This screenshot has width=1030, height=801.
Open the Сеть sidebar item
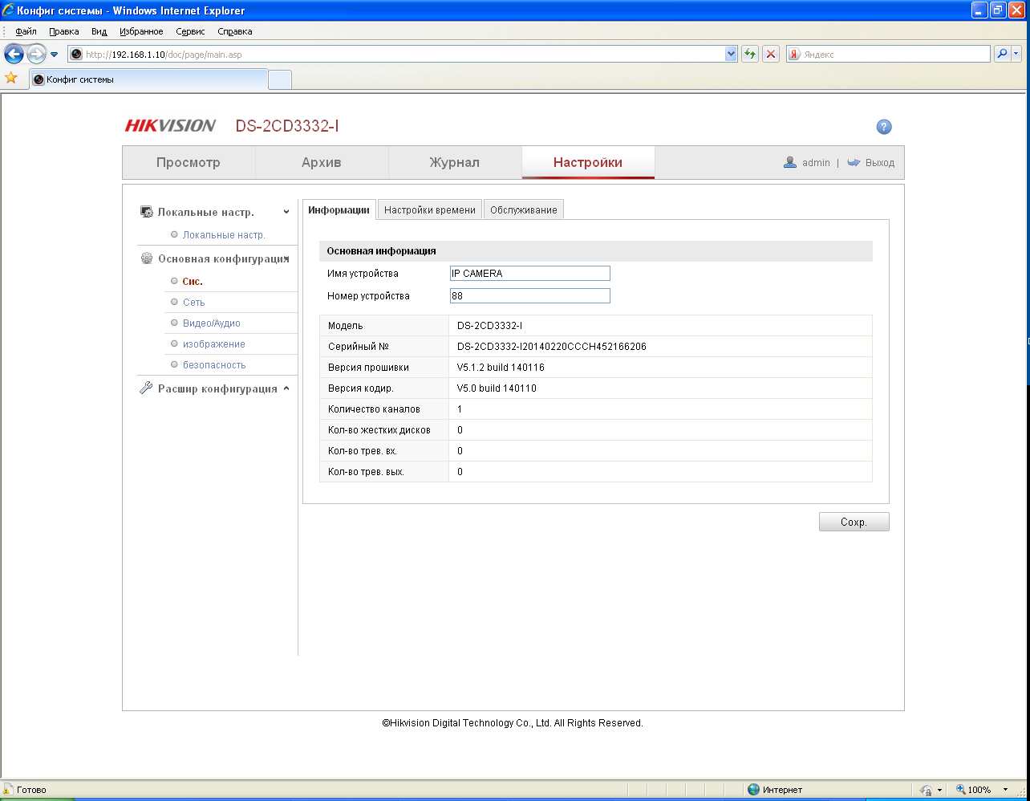tap(193, 303)
